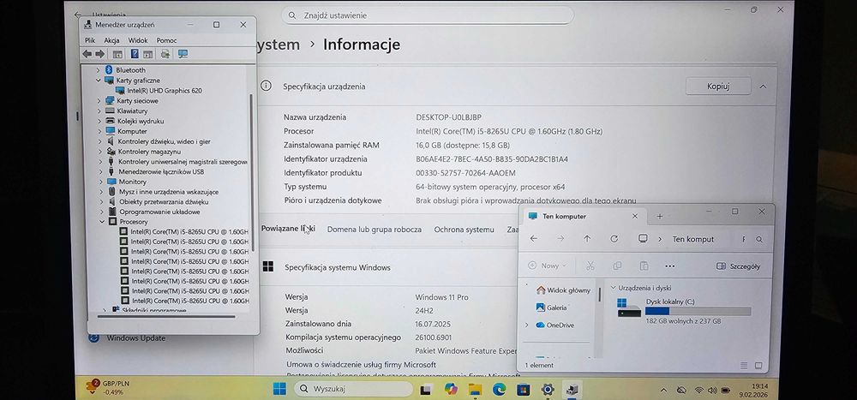
Task: Click the Kopiuj button
Action: pyautogui.click(x=718, y=87)
